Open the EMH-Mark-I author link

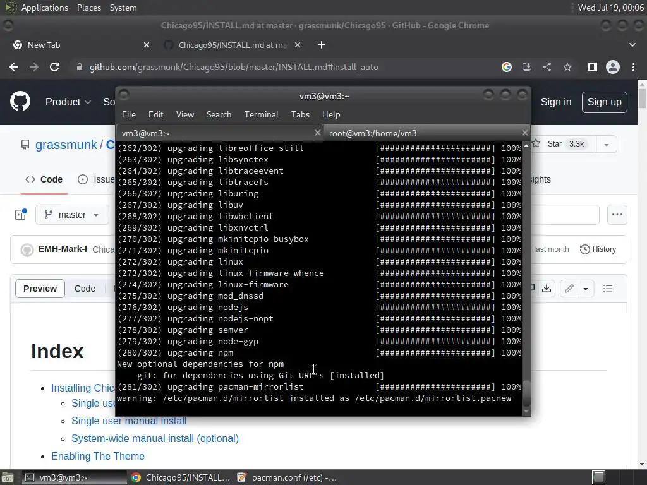[x=63, y=249]
